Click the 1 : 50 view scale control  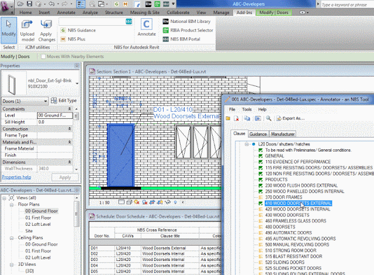coord(104,202)
